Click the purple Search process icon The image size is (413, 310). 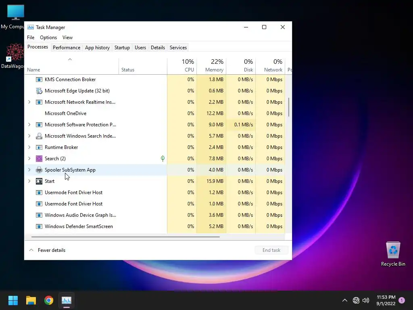click(x=39, y=159)
